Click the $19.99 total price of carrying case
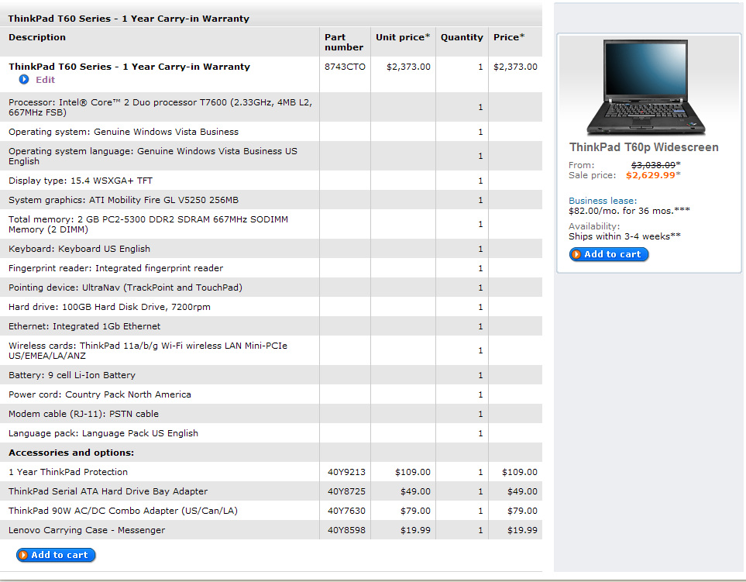Image resolution: width=746 pixels, height=582 pixels. 522,530
